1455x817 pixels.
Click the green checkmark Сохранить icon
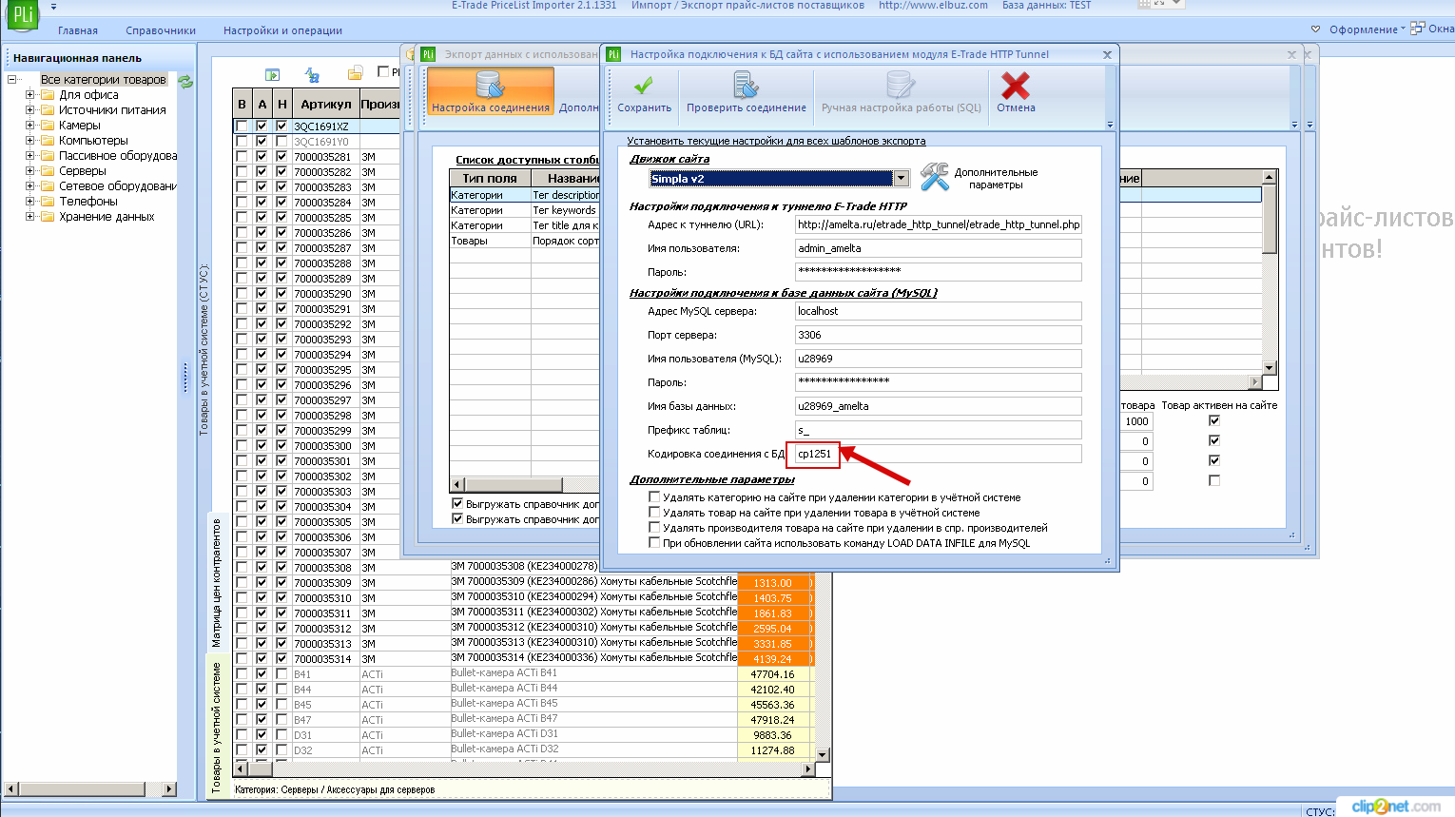click(x=644, y=86)
